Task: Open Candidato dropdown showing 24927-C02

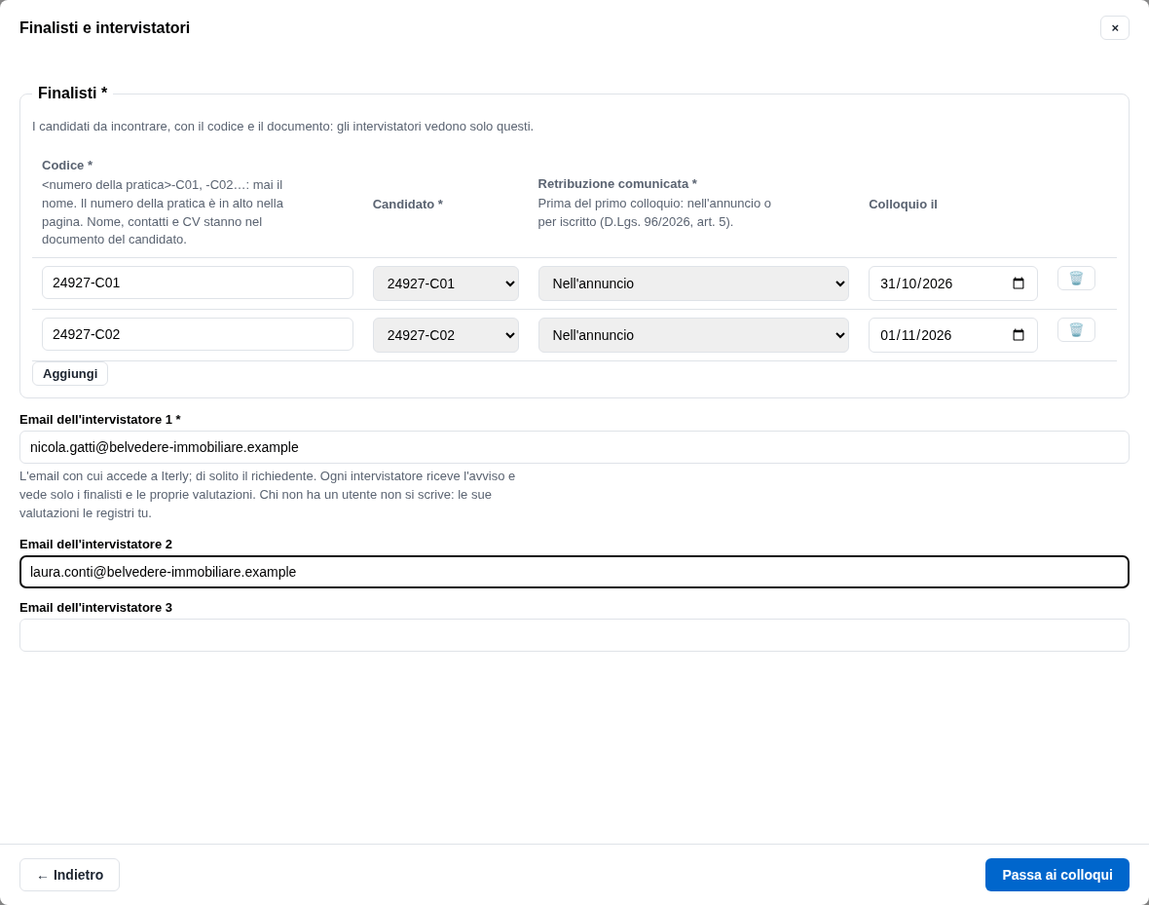Action: (x=446, y=335)
